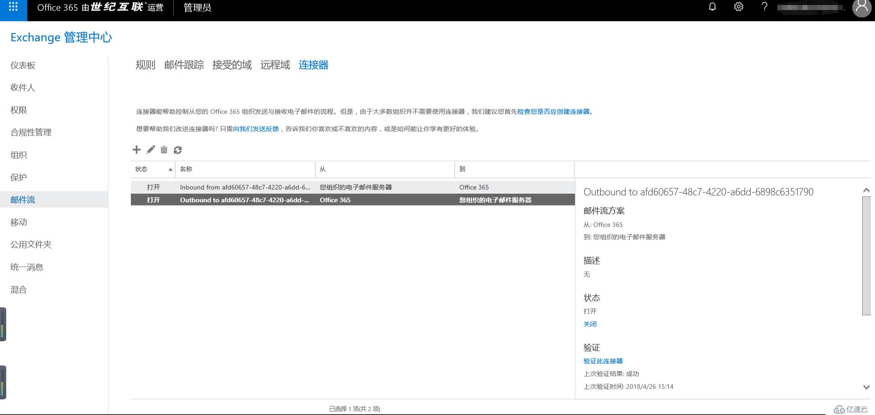
Task: Click the 验证此连接器 link
Action: coord(603,361)
